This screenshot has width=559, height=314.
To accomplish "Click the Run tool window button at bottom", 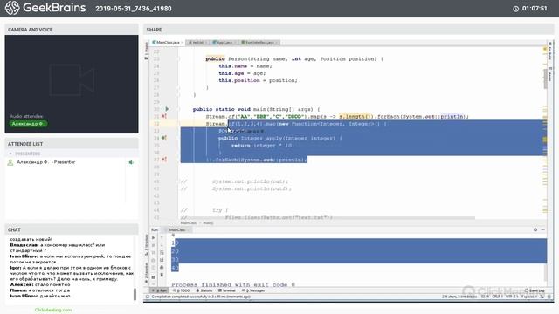I will click(x=160, y=290).
